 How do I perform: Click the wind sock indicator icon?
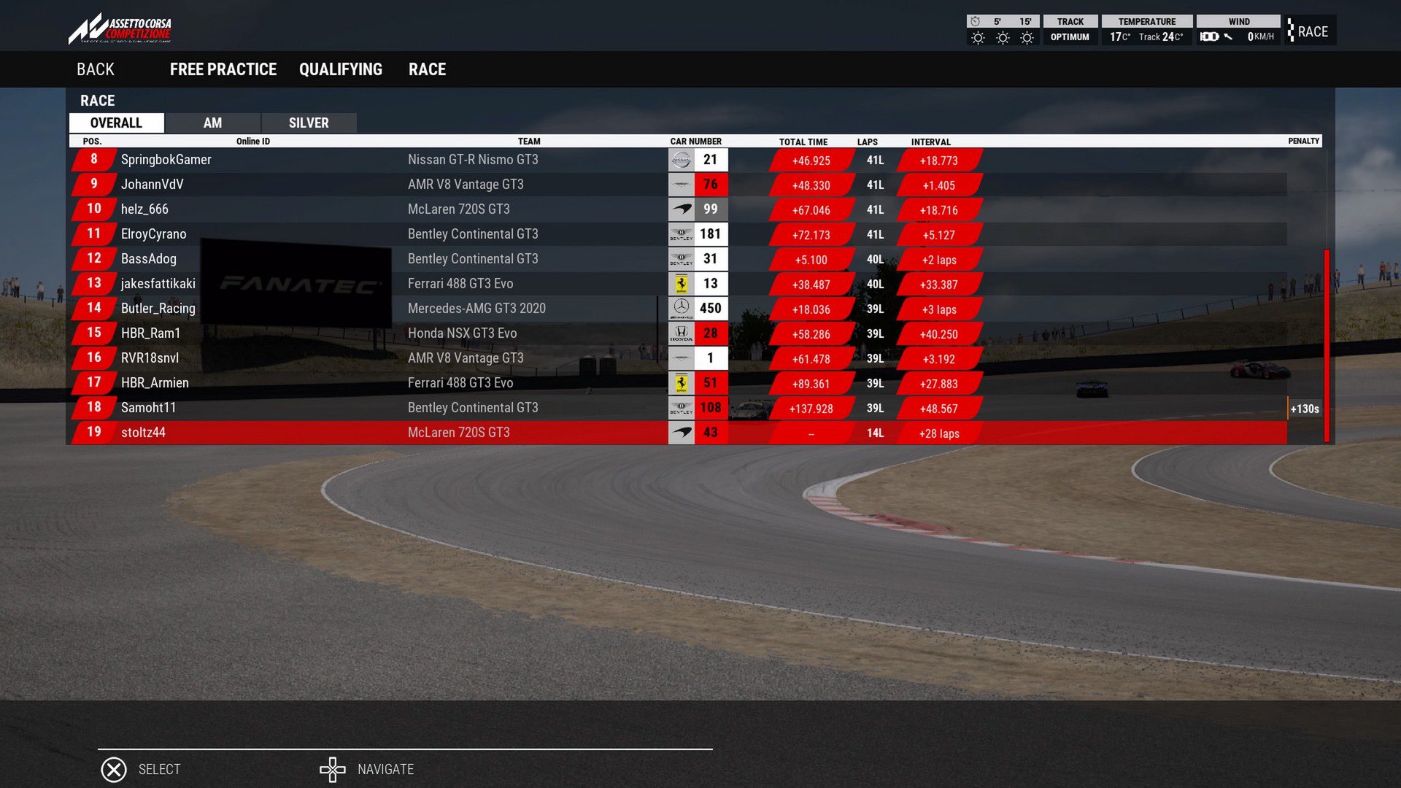(x=1209, y=36)
